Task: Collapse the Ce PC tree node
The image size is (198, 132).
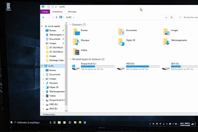Action: (42, 66)
